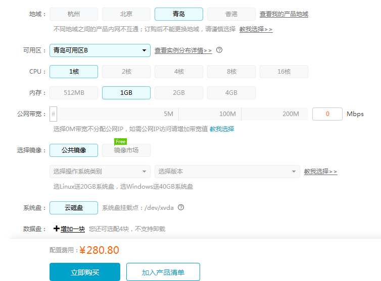Select 青岛 region
This screenshot has width=381, height=281.
point(178,14)
